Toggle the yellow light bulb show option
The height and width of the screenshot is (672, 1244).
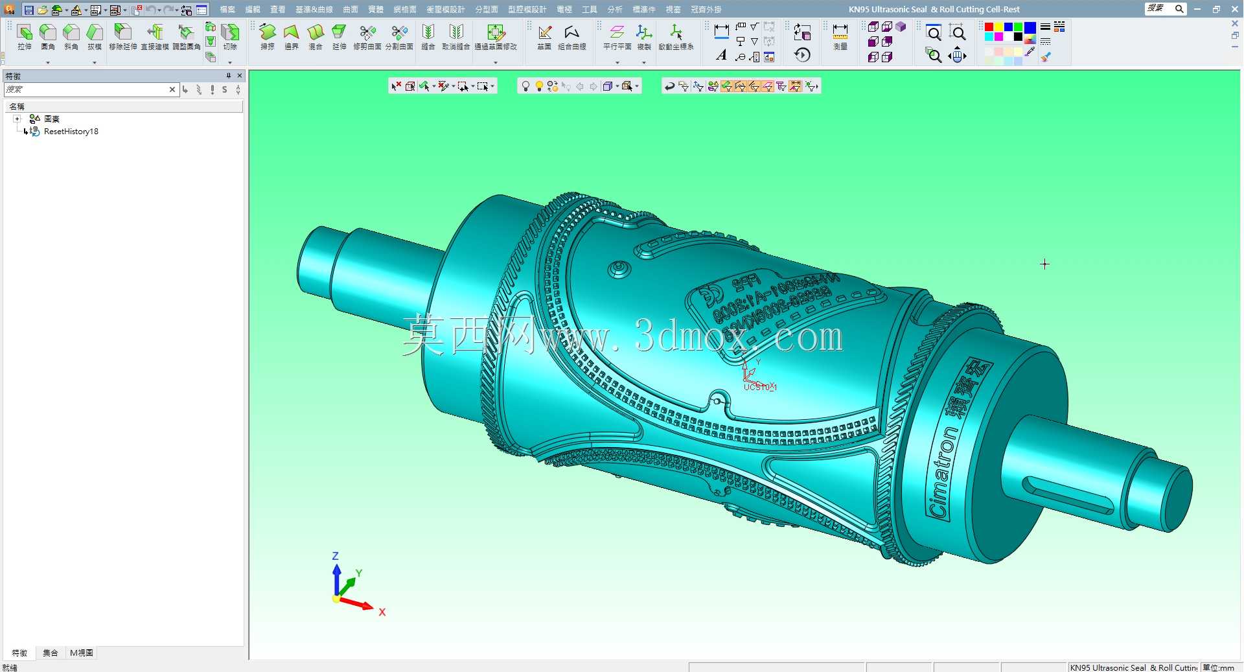pos(539,86)
